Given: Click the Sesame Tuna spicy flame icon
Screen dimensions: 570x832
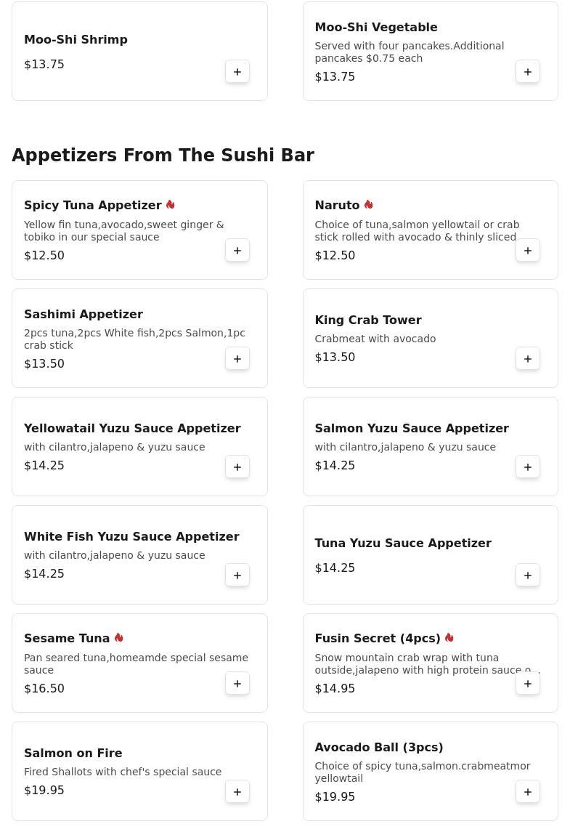Looking at the screenshot, I should [119, 638].
